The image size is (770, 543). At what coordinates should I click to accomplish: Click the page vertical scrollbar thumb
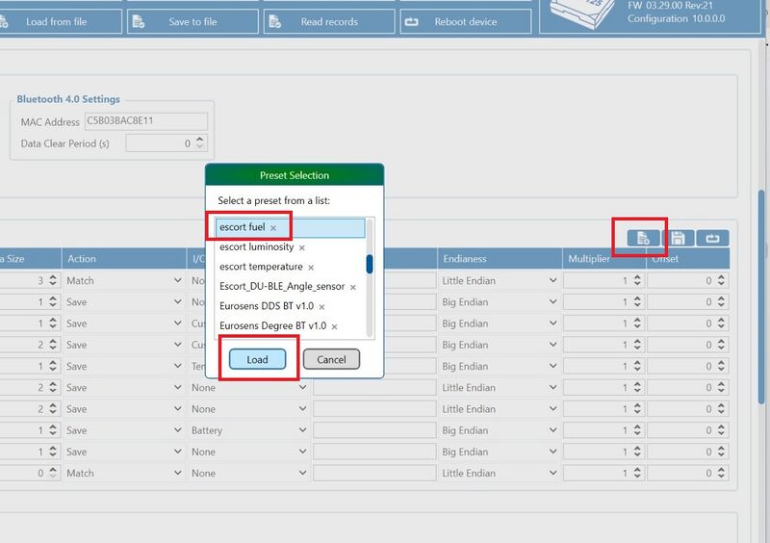pos(761,297)
